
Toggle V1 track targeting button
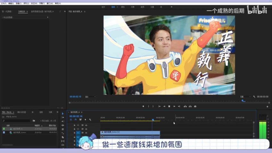78,133
